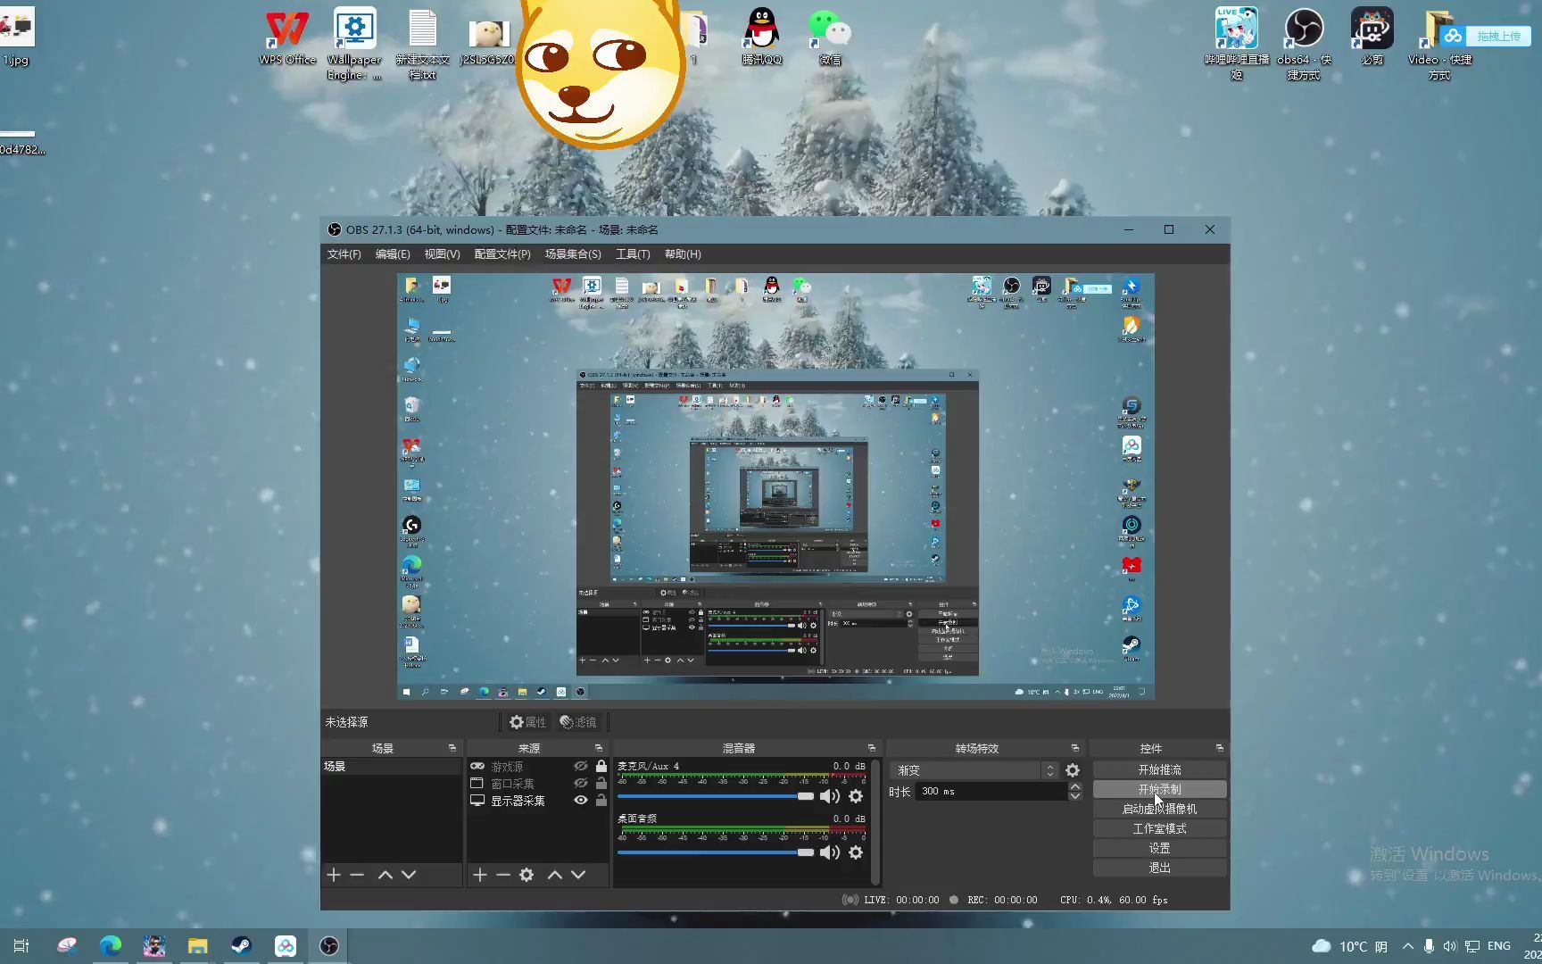Open 文件(F) menu
The image size is (1542, 964).
pyautogui.click(x=344, y=254)
